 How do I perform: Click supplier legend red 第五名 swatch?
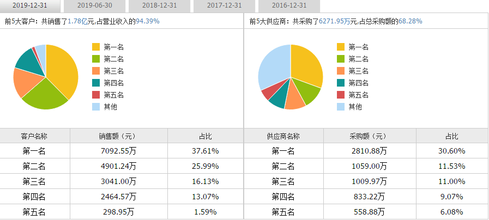click(341, 95)
